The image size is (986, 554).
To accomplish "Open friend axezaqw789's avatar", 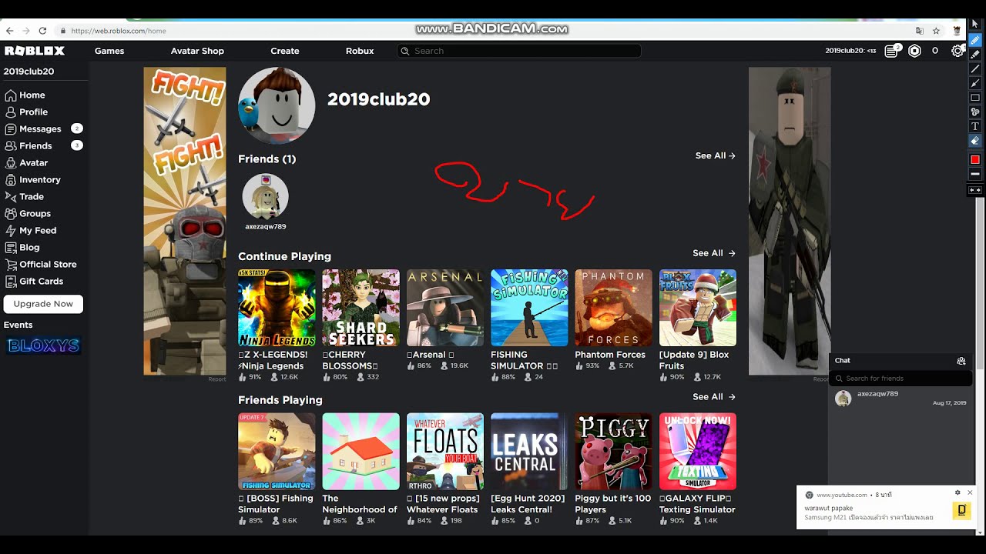I will click(x=265, y=196).
